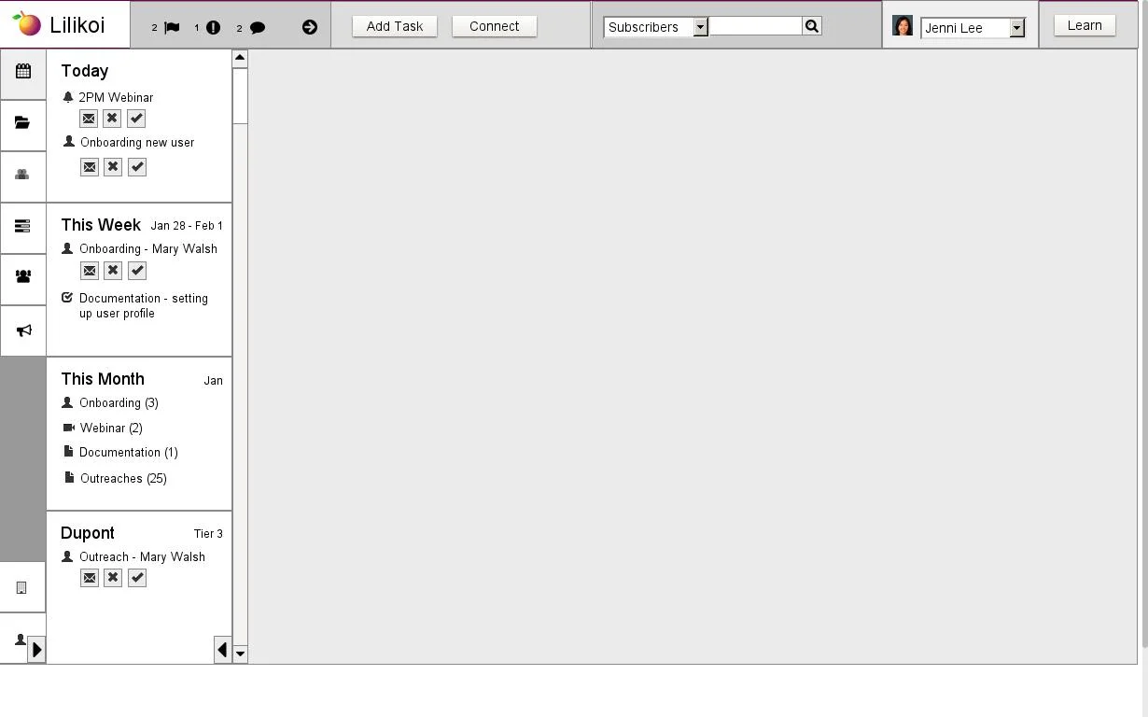1148x717 pixels.
Task: Mark the 2PM Webinar task complete
Action: point(136,119)
